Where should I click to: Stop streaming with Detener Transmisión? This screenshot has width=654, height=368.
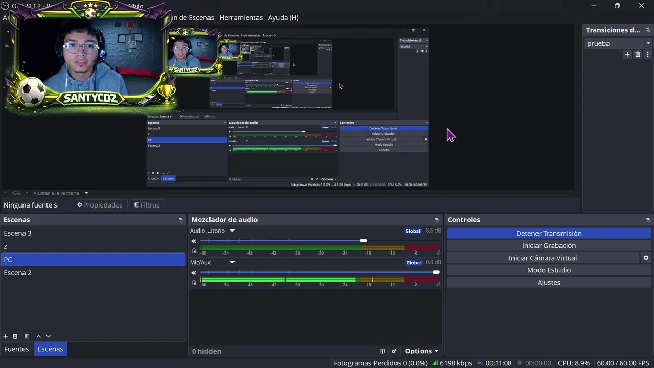pyautogui.click(x=549, y=234)
